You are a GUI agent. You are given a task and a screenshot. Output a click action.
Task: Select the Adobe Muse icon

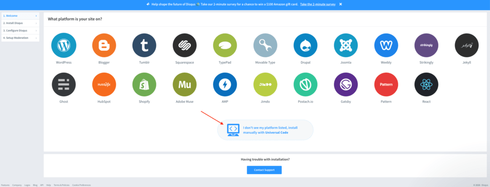coord(185,85)
